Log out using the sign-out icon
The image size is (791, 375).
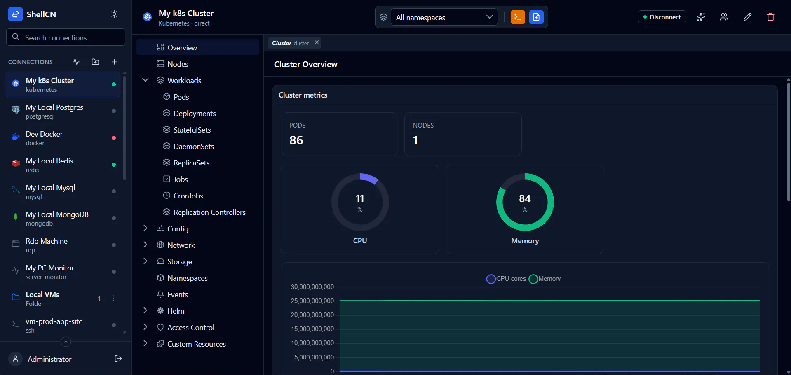118,359
